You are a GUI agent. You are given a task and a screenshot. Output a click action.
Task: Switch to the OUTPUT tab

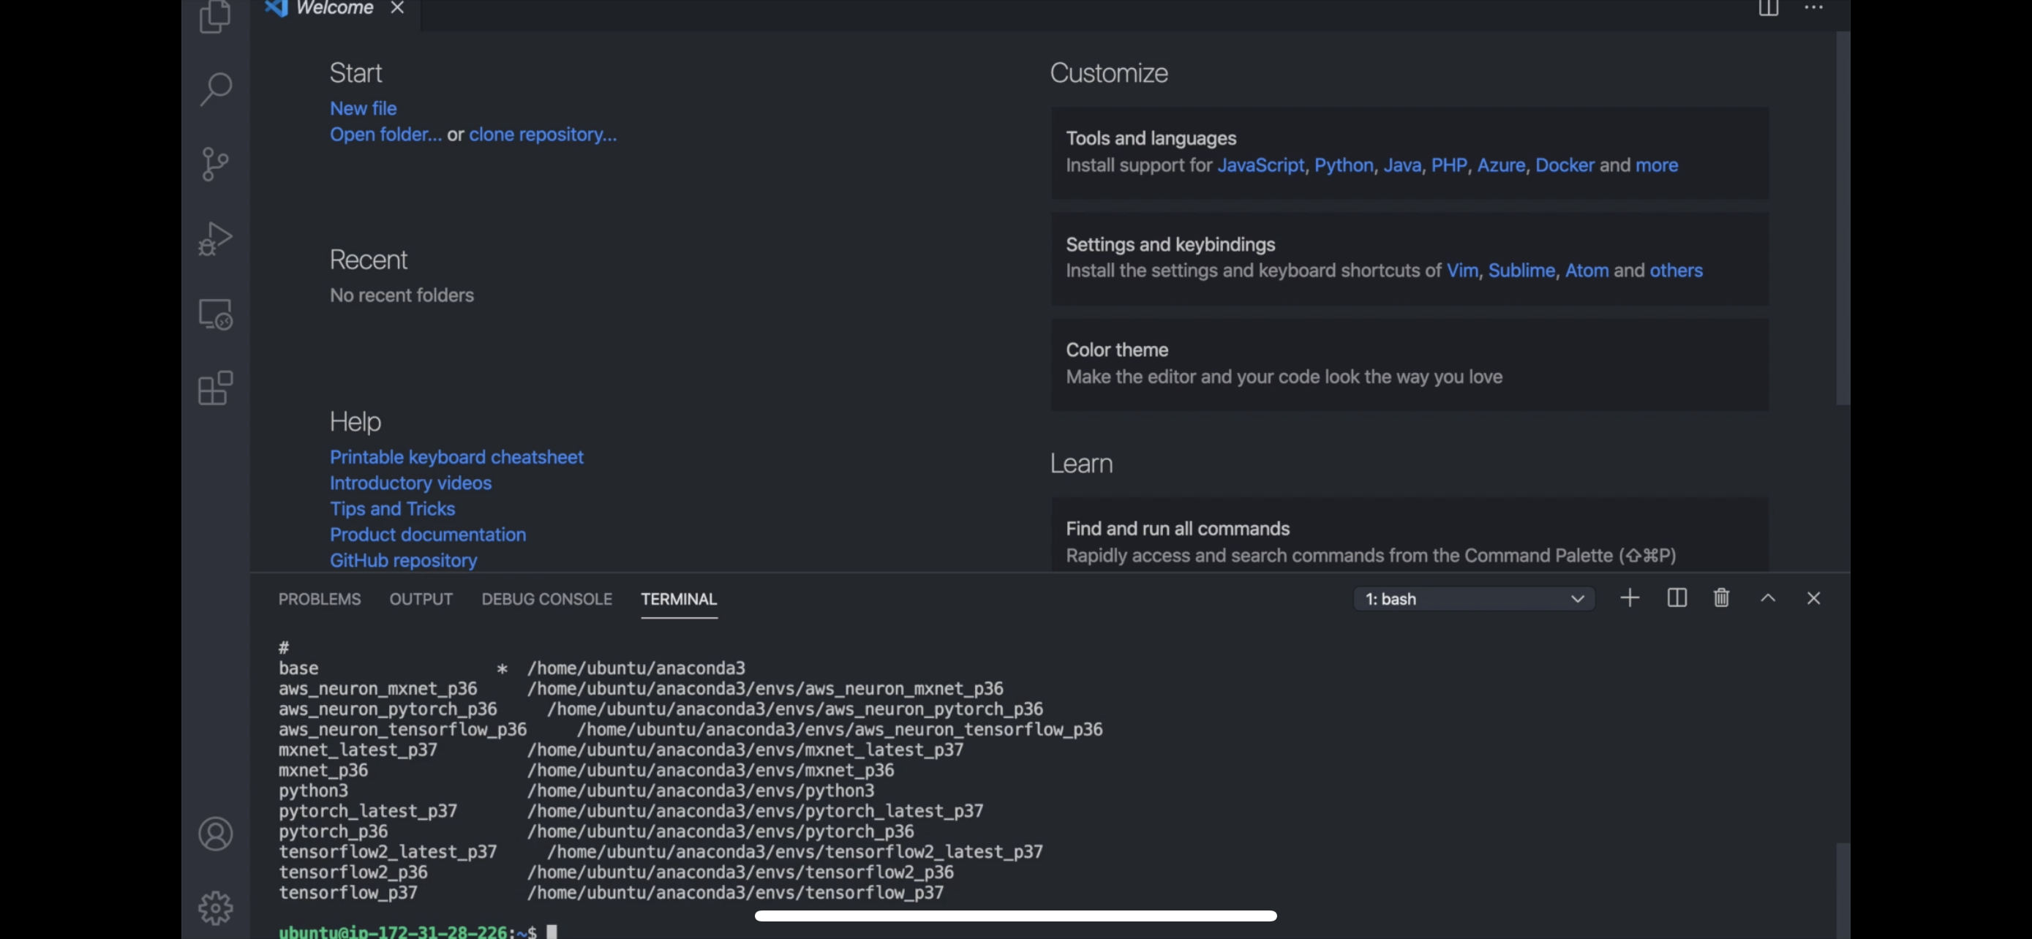[x=421, y=599]
